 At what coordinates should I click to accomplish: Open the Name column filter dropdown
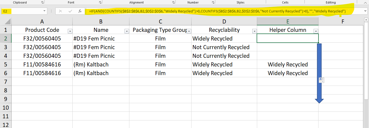tap(127, 31)
